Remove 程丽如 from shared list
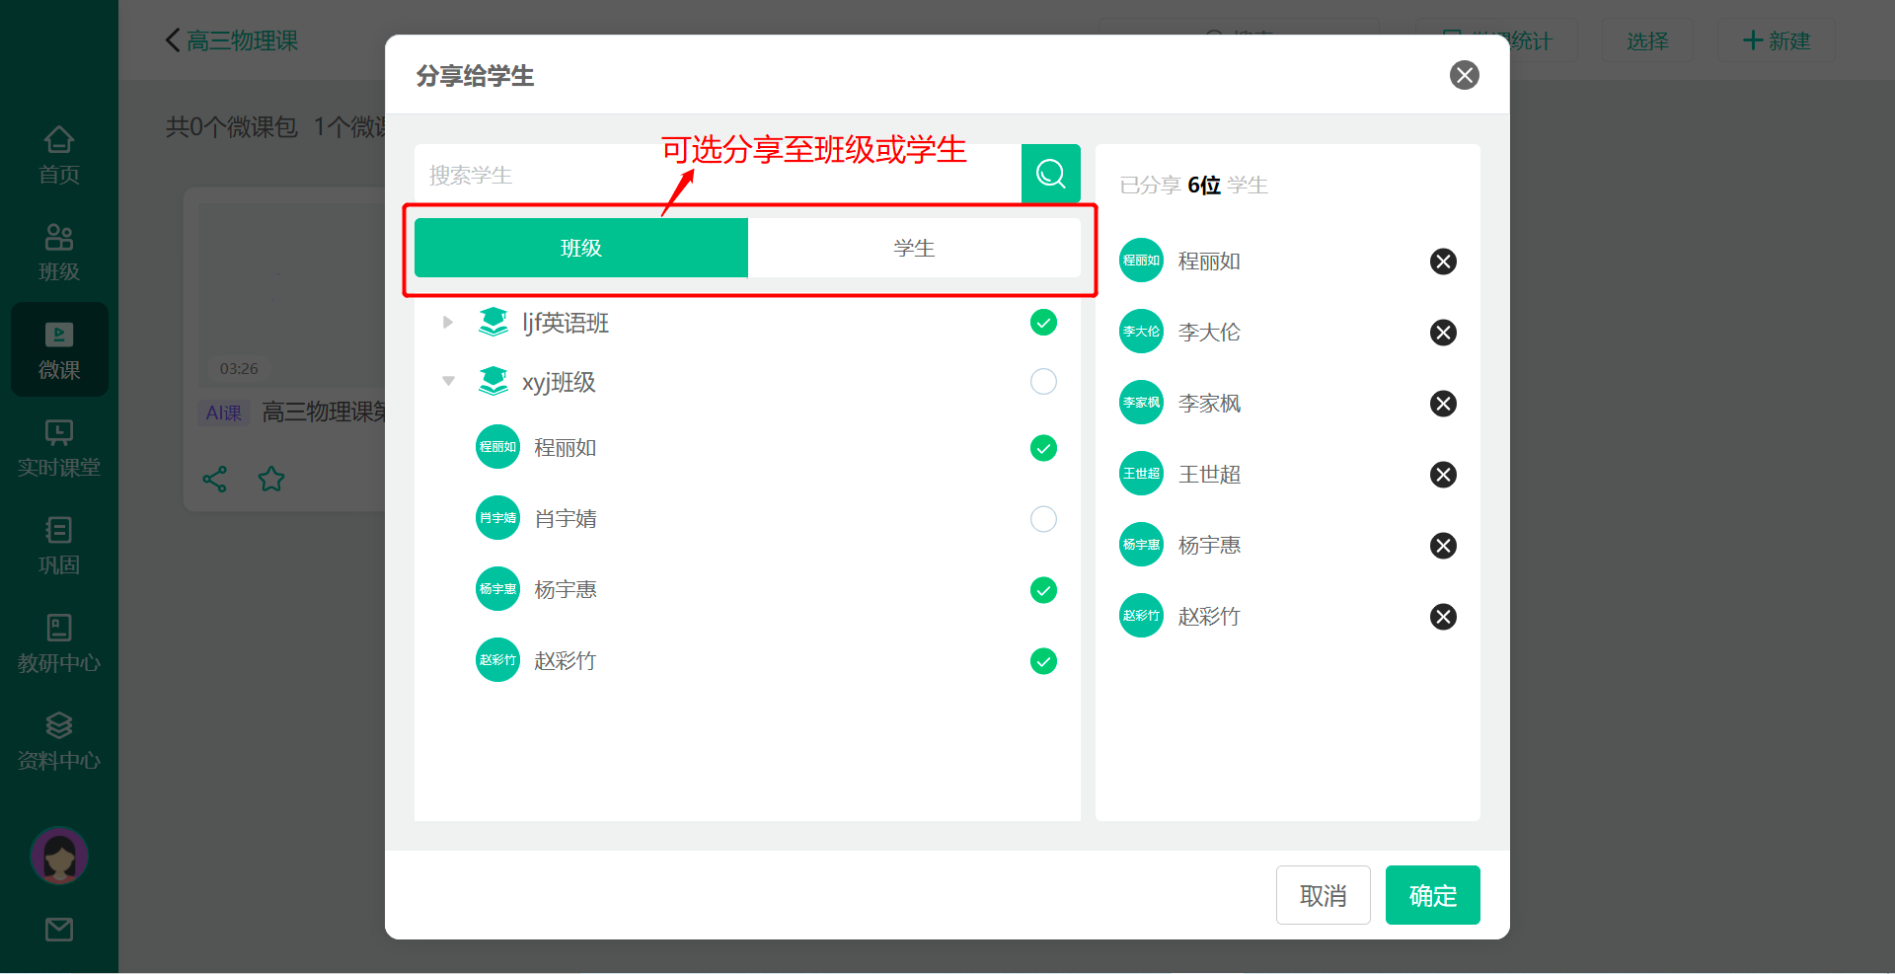Image resolution: width=1895 pixels, height=974 pixels. (1443, 262)
